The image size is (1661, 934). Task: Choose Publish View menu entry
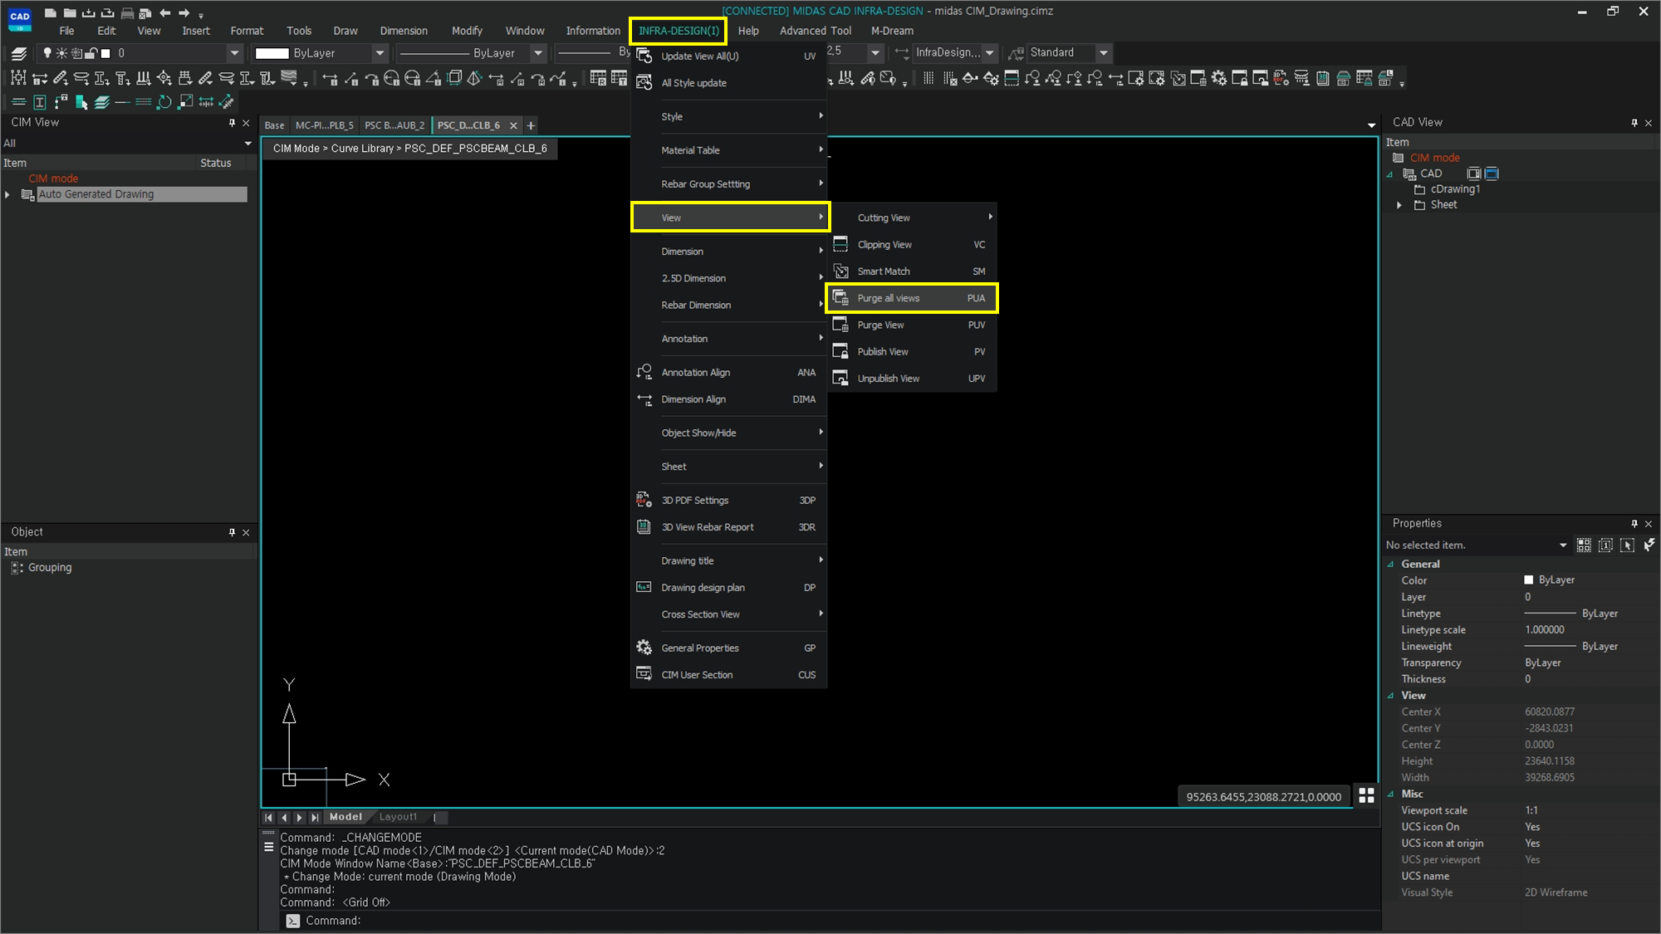(x=912, y=352)
